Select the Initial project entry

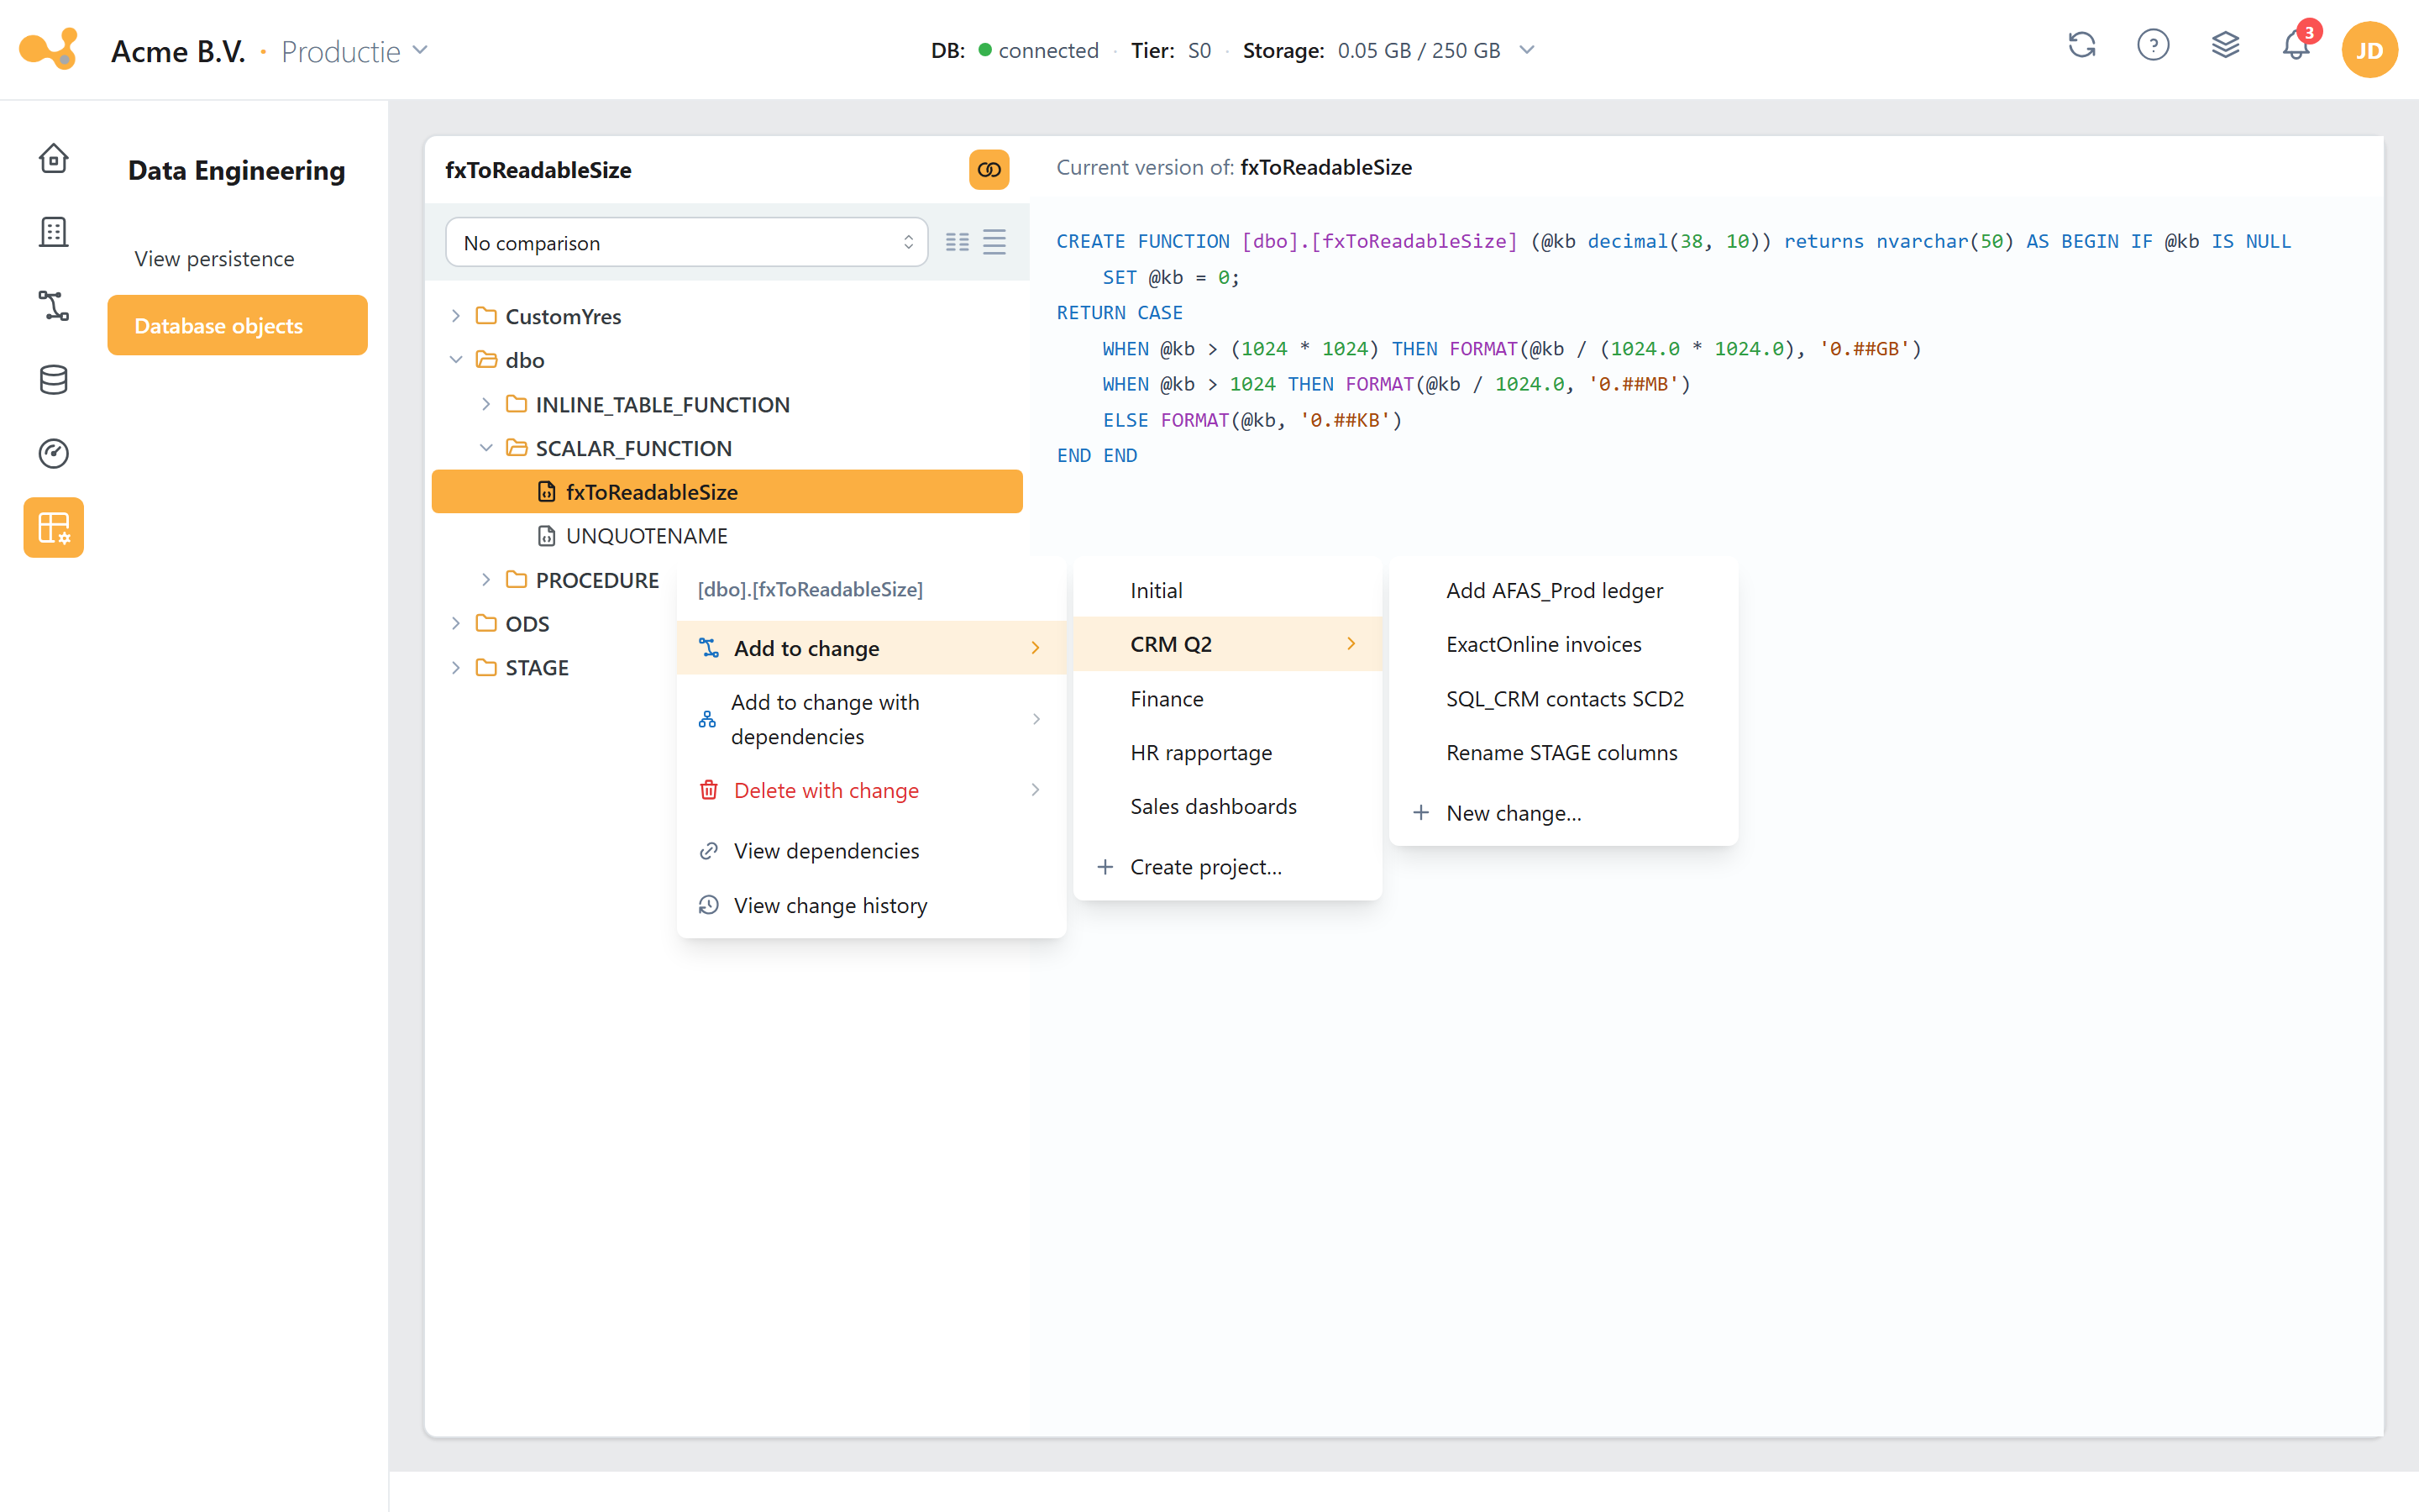pyautogui.click(x=1226, y=591)
